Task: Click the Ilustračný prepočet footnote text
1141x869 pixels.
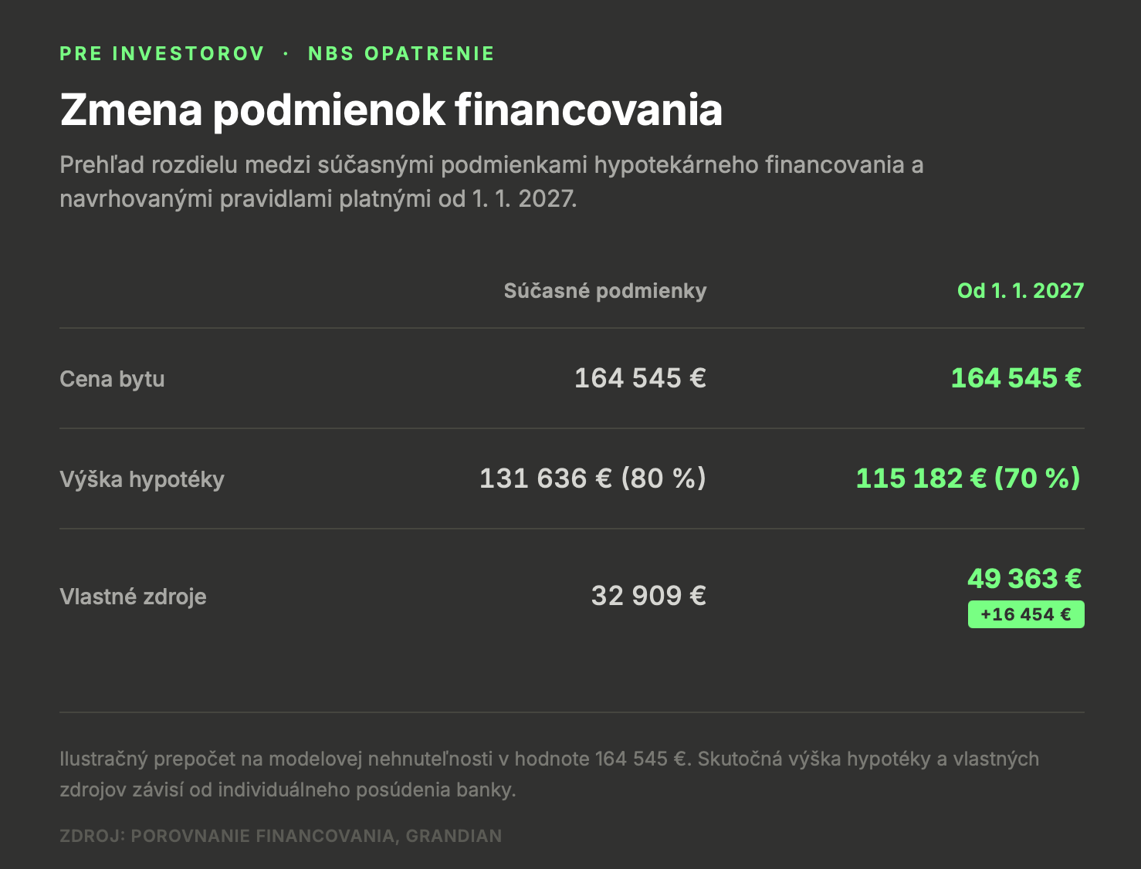Action: (x=549, y=774)
